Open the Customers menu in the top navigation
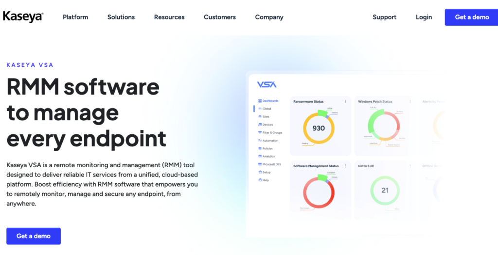Screen dimensions: 498x255 (x=220, y=17)
